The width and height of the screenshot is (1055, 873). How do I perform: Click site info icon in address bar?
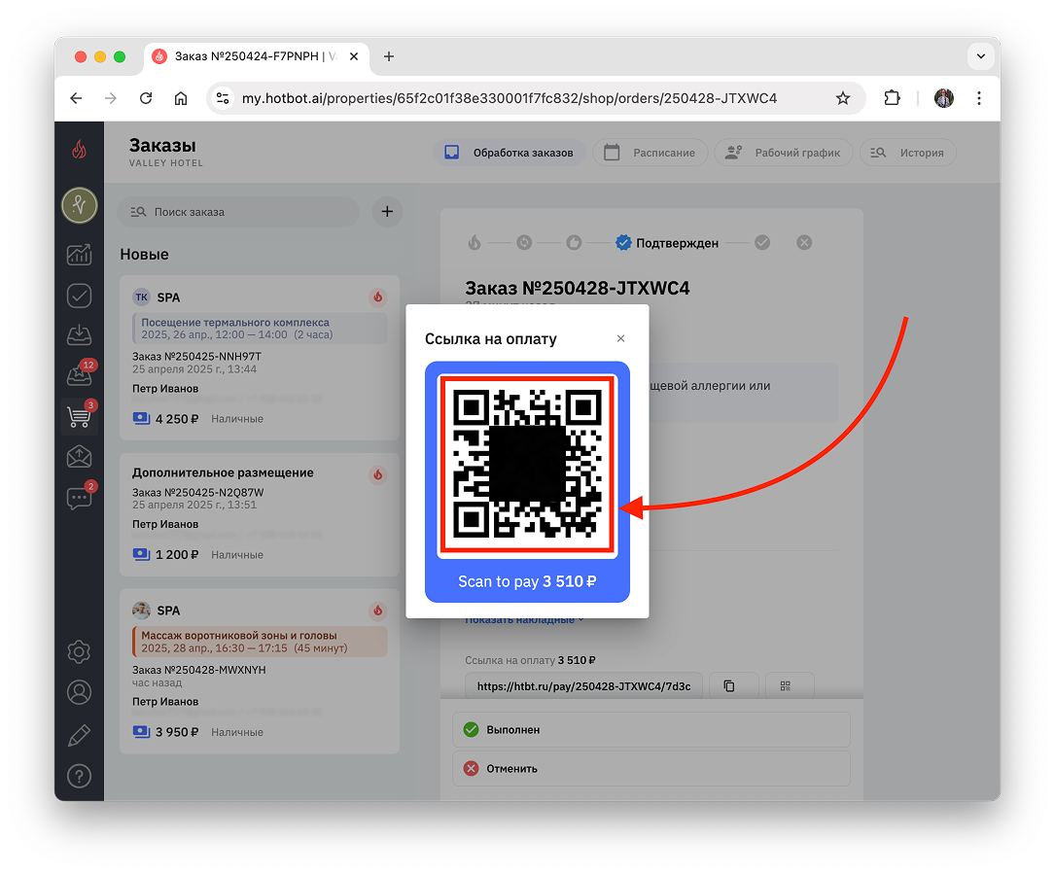tap(223, 98)
